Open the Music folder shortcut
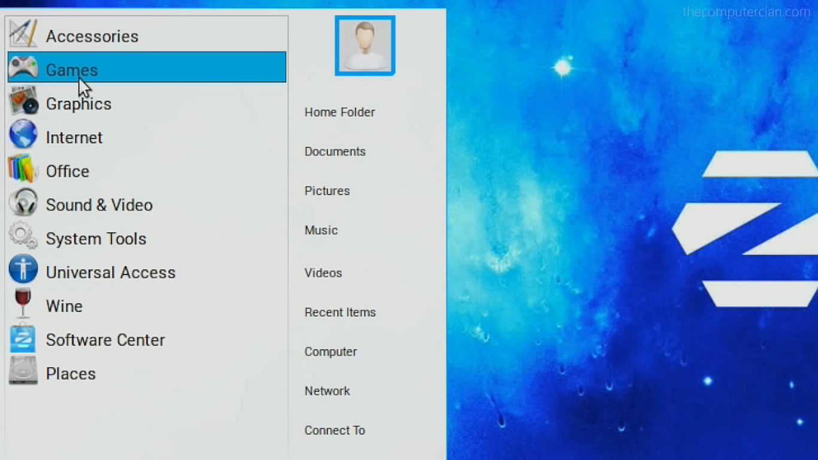 321,231
